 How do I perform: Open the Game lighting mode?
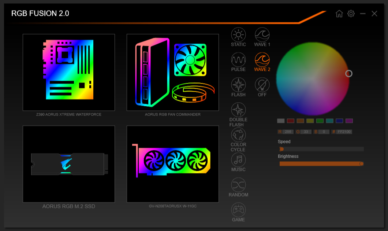click(238, 211)
